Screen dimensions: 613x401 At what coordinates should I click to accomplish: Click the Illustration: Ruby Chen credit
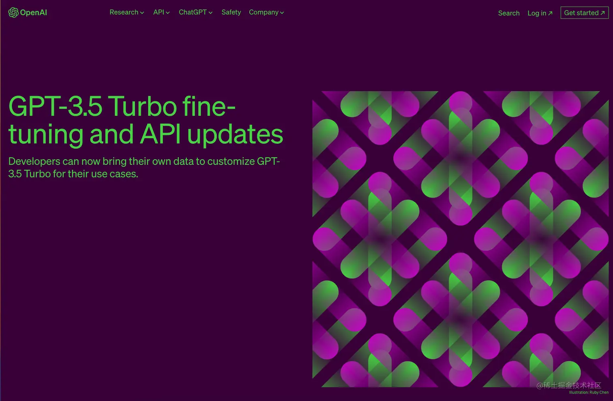(x=589, y=392)
